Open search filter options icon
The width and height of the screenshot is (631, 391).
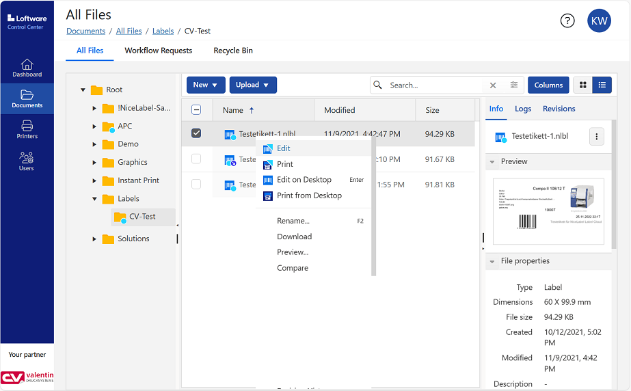tap(514, 85)
